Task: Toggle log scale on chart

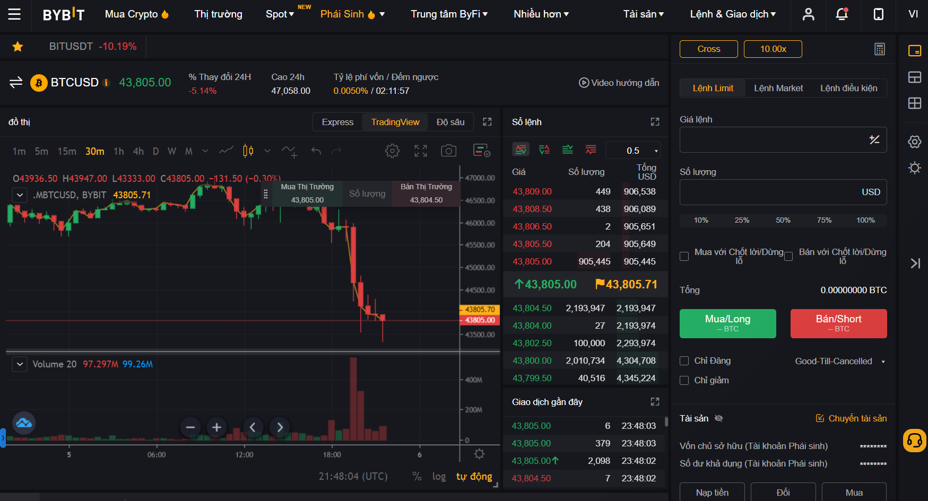Action: (439, 477)
